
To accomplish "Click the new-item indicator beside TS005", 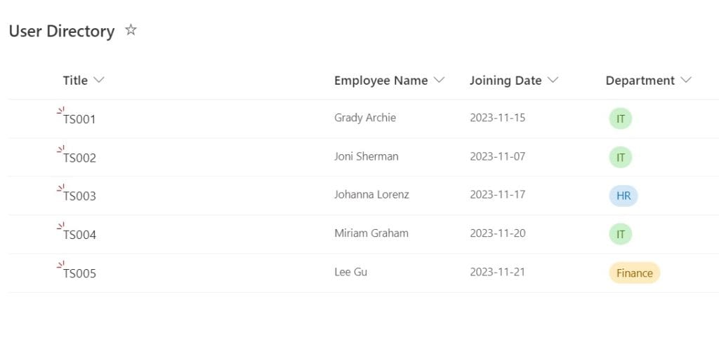I will [x=60, y=265].
